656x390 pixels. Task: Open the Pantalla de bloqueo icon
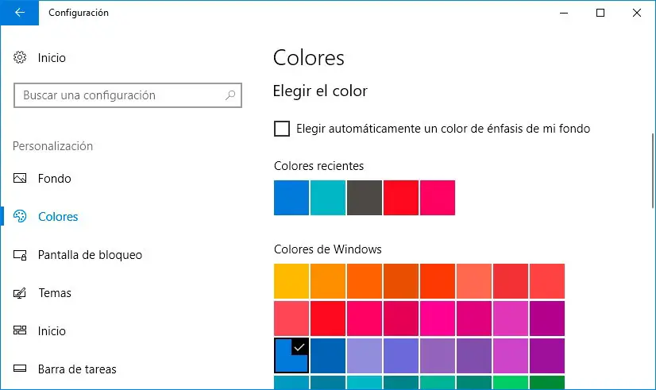(21, 255)
